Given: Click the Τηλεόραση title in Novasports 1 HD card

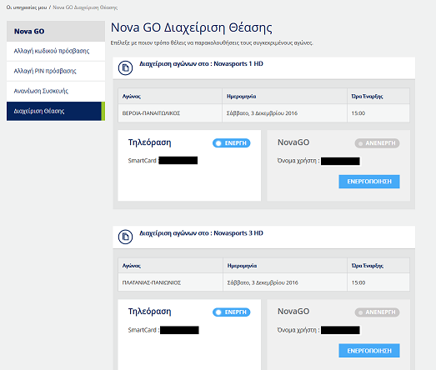Looking at the screenshot, I should [x=149, y=142].
